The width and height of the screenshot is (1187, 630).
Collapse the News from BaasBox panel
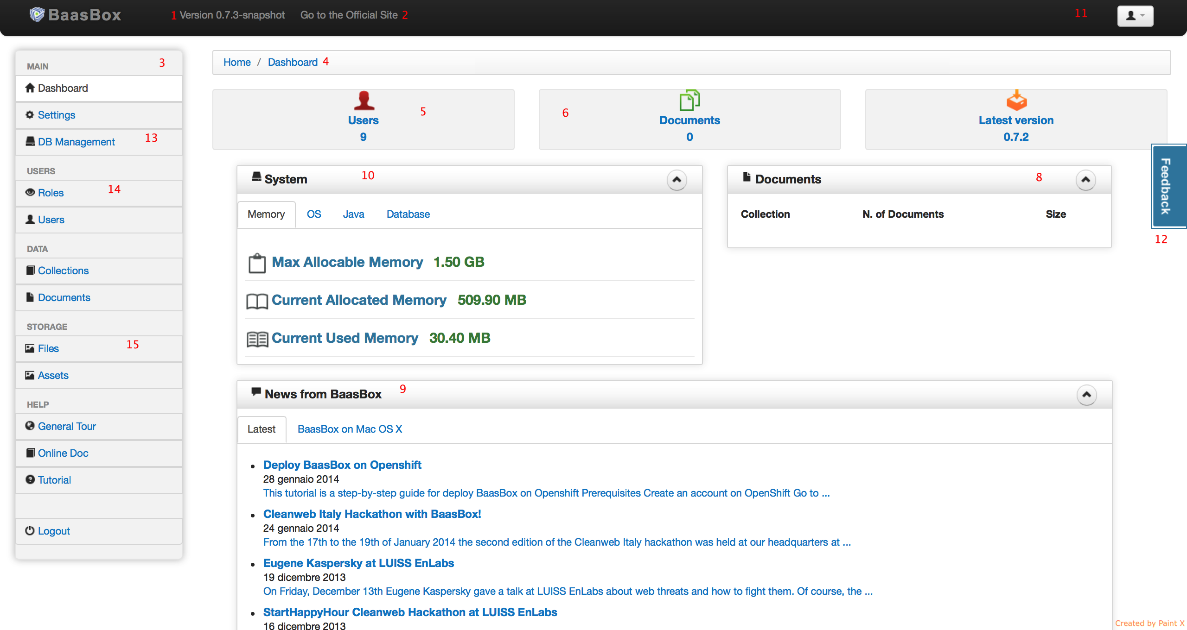(1086, 395)
